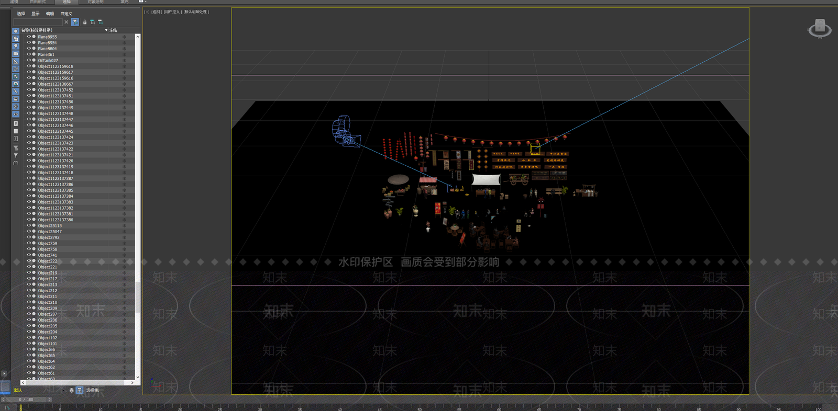This screenshot has height=411, width=838.
Task: Click the invert display filter icon
Action: point(16,139)
